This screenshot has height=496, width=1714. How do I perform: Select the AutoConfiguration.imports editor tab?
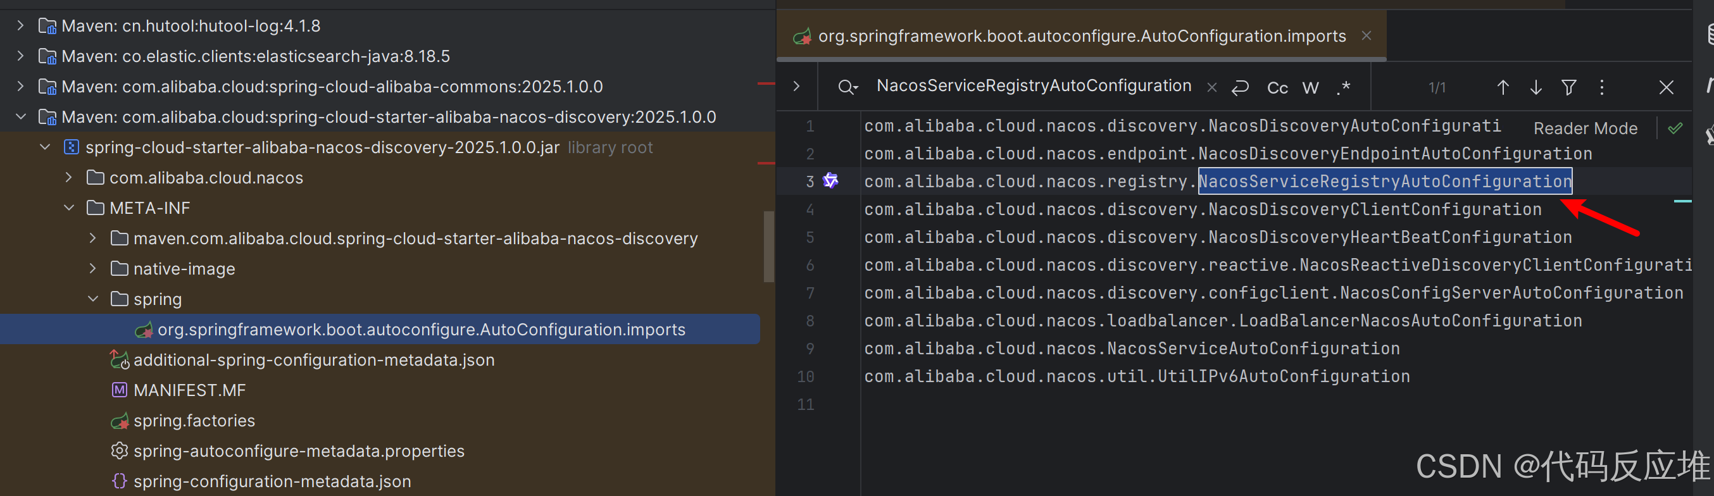(x=1080, y=36)
